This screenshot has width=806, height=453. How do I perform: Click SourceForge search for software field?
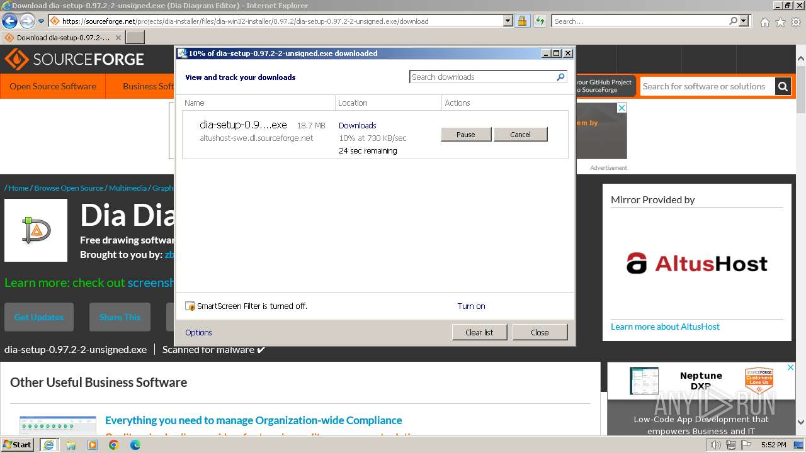(x=707, y=86)
